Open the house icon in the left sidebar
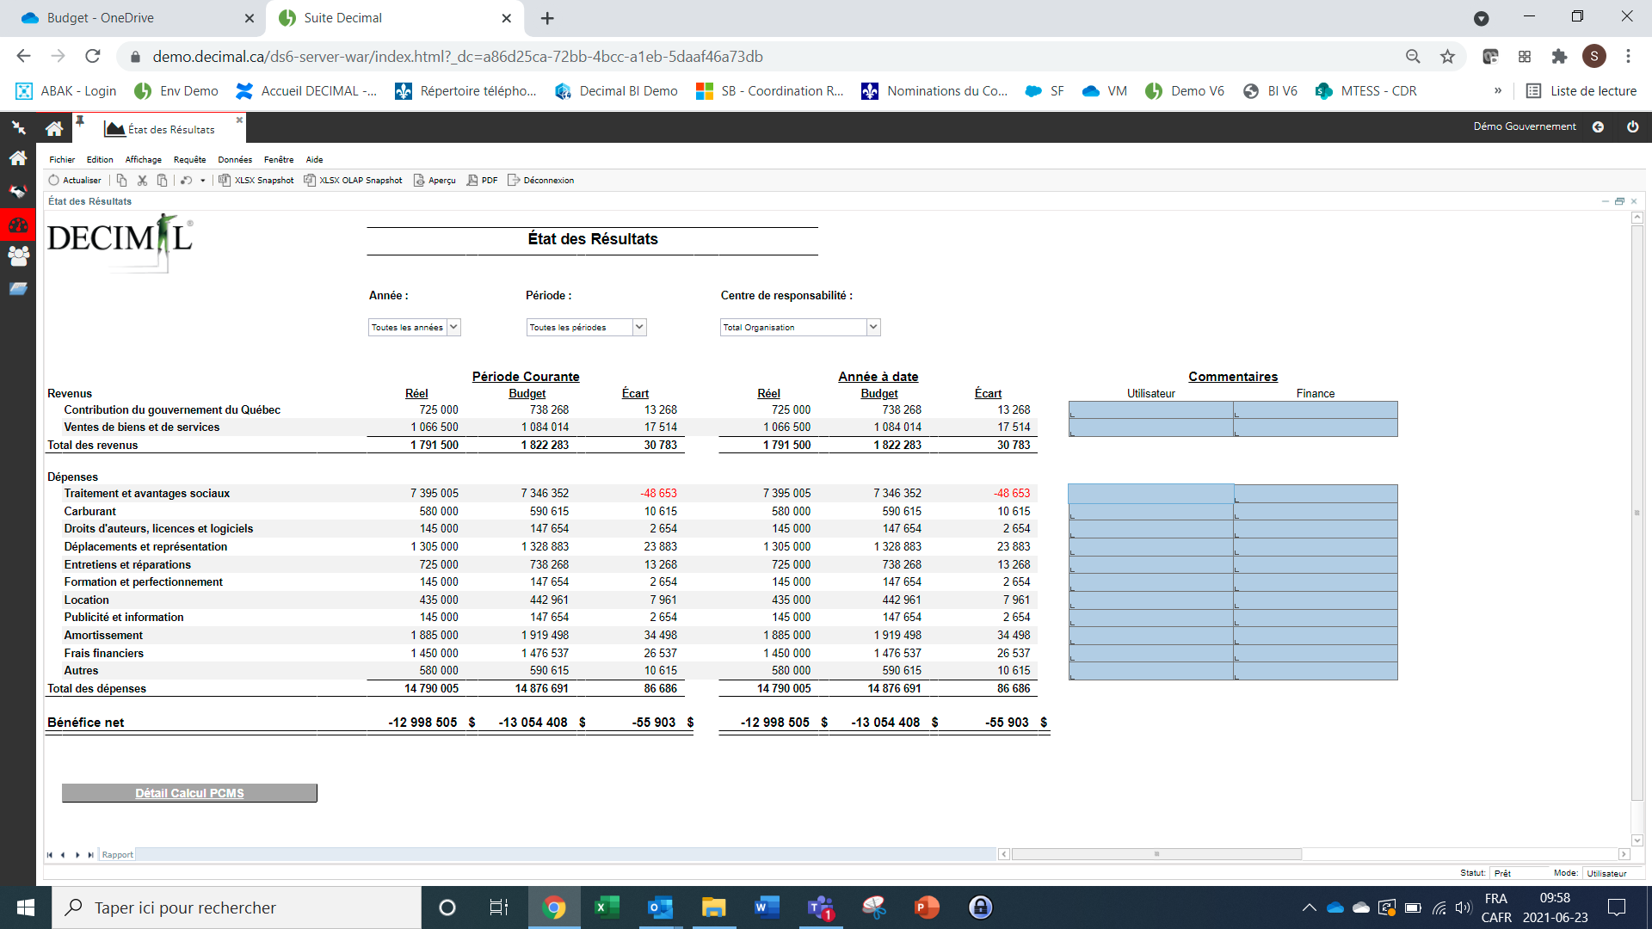1652x929 pixels. [x=18, y=158]
